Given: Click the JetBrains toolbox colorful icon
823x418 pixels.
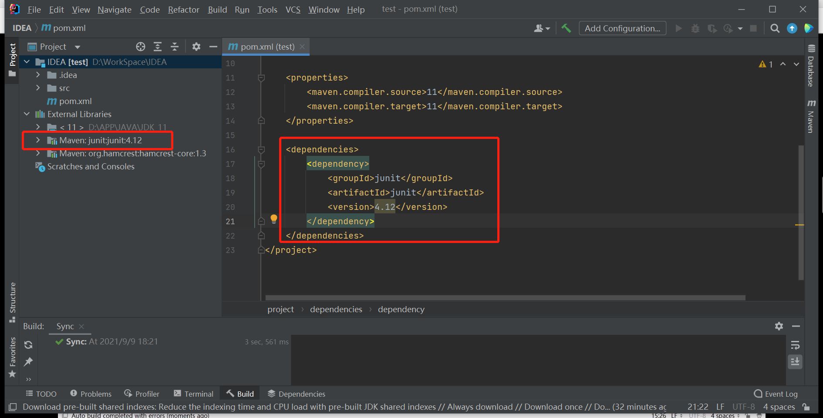Looking at the screenshot, I should (x=809, y=28).
